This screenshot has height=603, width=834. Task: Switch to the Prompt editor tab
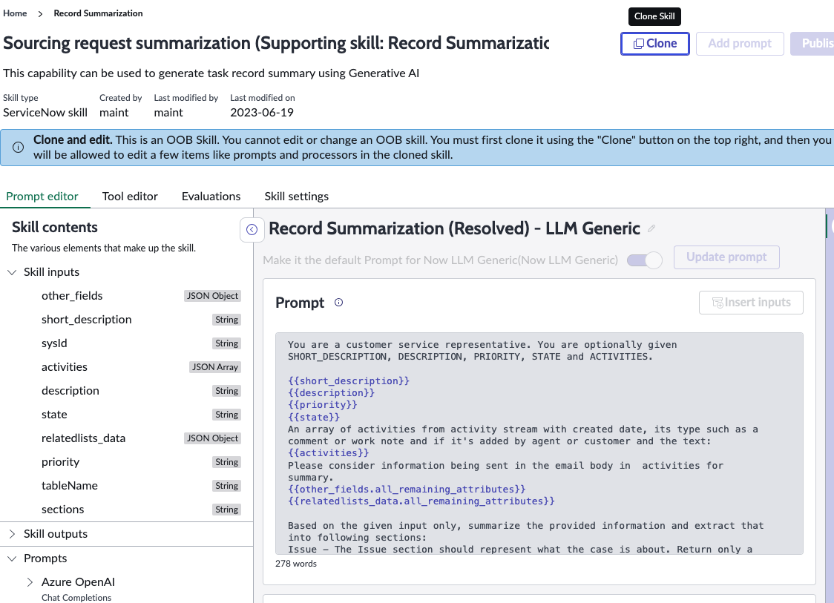click(42, 197)
